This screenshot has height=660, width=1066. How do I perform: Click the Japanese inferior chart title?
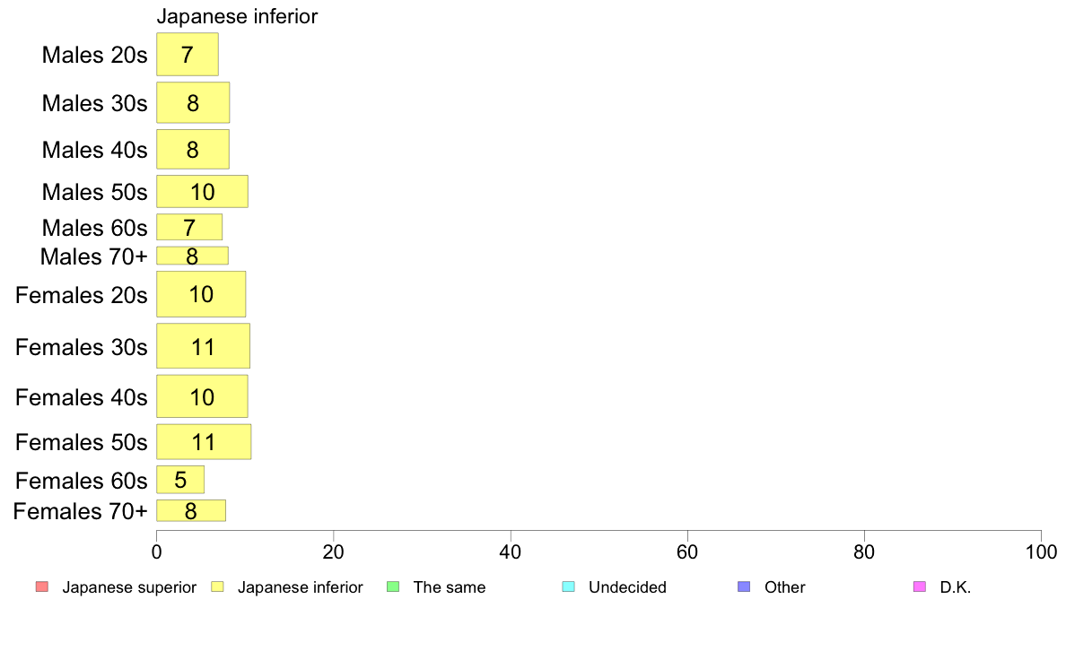click(x=237, y=16)
